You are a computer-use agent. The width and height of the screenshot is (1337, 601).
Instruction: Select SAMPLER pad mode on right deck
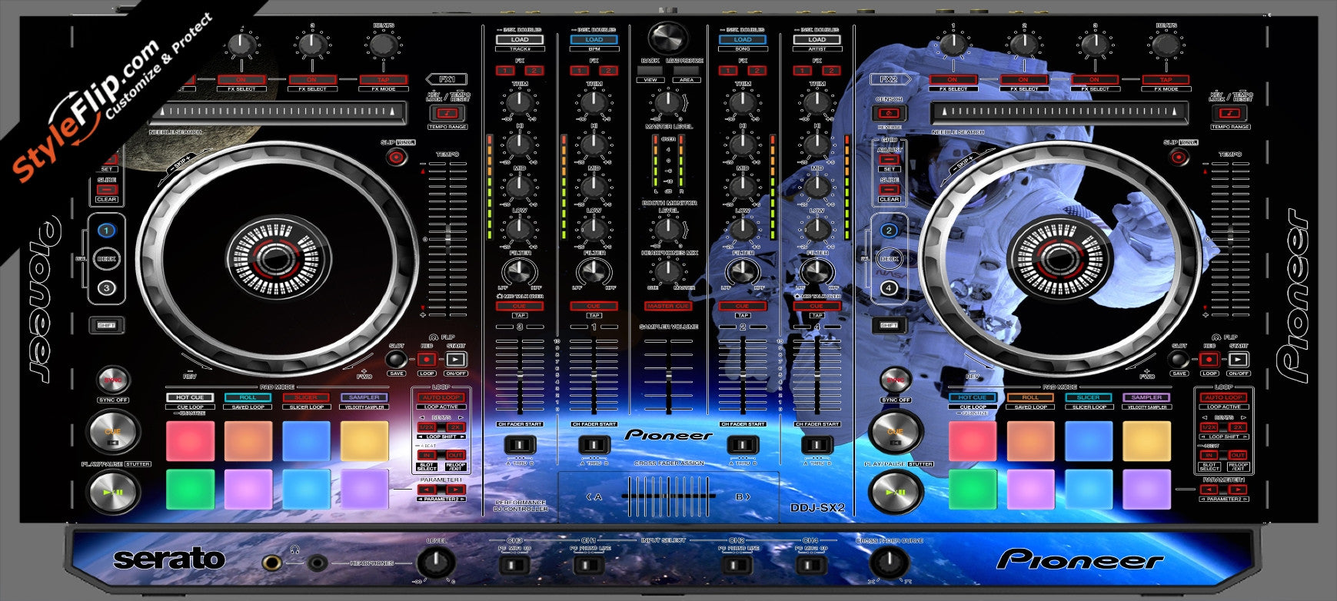tap(1146, 397)
